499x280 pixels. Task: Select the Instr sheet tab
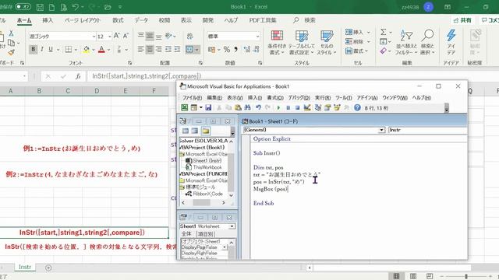25,267
